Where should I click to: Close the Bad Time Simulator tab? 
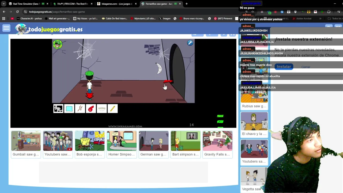(x=47, y=4)
